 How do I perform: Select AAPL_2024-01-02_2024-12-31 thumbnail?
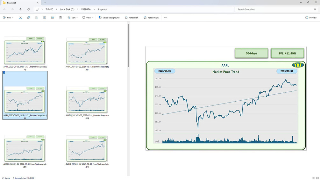point(87,51)
